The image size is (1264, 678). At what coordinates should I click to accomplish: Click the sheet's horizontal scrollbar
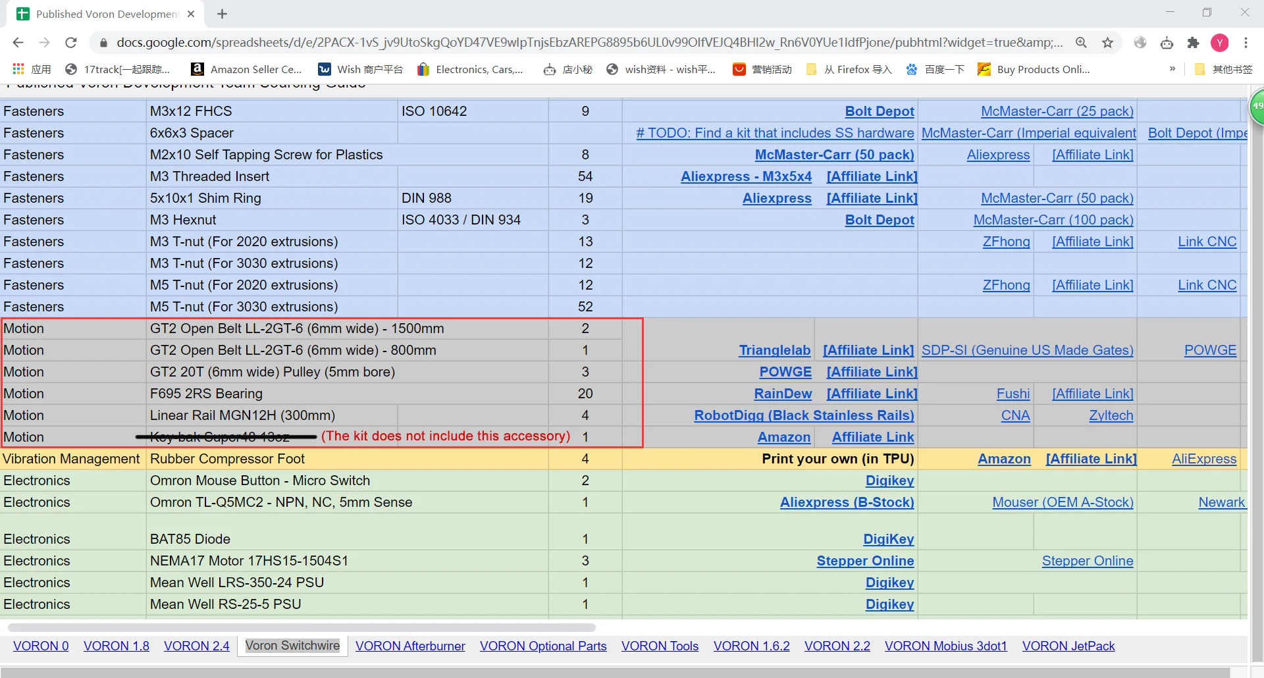tap(302, 627)
